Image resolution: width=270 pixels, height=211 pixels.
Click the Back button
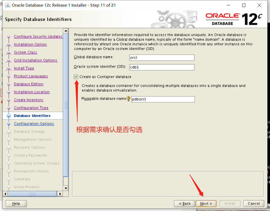184,204
